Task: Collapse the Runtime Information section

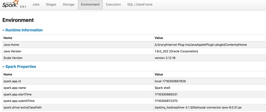Action: pyautogui.click(x=24, y=30)
